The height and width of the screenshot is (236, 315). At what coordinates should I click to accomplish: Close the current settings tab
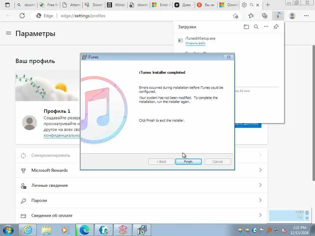click(258, 5)
